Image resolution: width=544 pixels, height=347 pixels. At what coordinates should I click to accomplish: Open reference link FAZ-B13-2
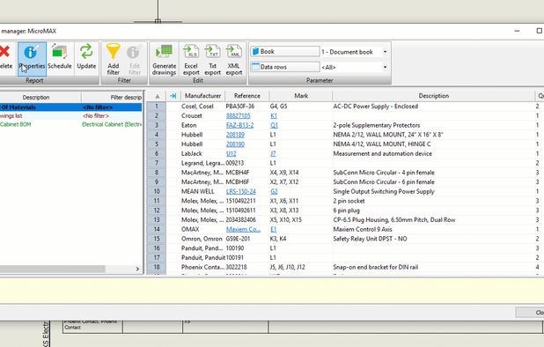click(x=239, y=125)
